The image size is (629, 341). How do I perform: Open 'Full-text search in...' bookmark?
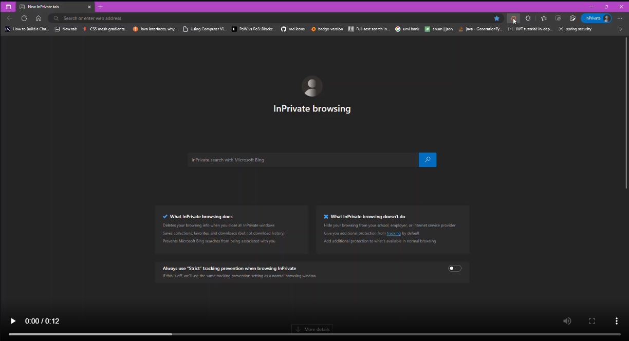pos(369,29)
